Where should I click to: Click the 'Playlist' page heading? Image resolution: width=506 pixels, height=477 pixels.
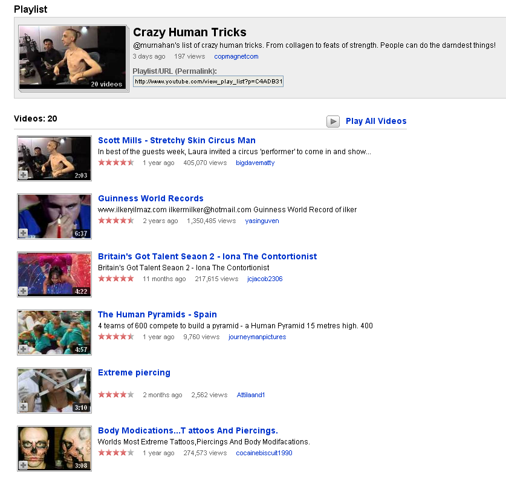30,9
